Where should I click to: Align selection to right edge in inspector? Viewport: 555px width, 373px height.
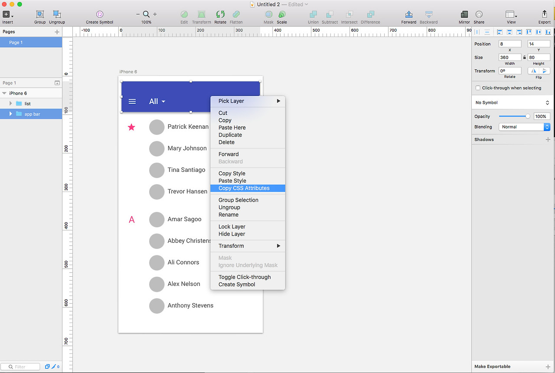pyautogui.click(x=519, y=32)
